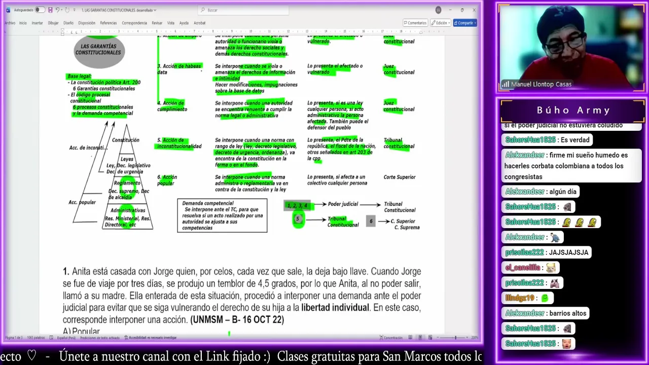Viewport: 649px width, 365px height.
Task: Click the Word application icon in title bar
Action: coord(8,10)
